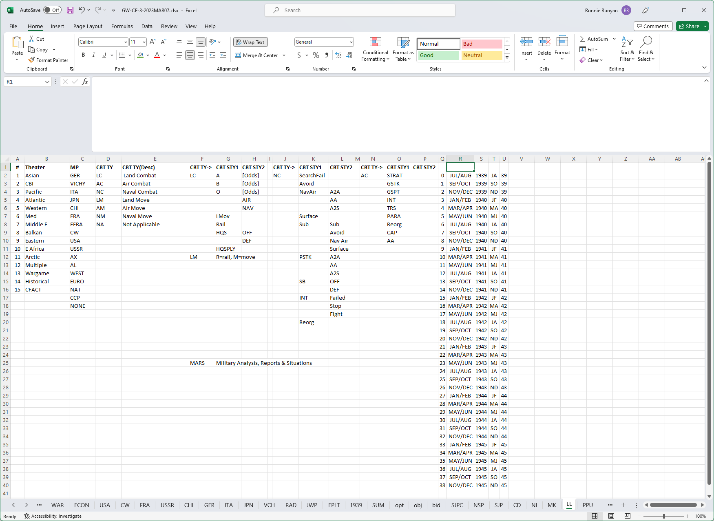Click the Paste clipboard icon
Screen dimensions: 714x521
point(17,42)
